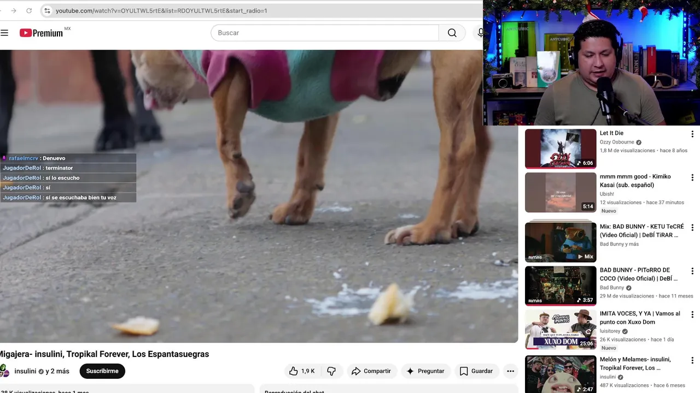Open the Preguntar AI assistant
Viewport: 700px width, 393px height.
coord(425,371)
